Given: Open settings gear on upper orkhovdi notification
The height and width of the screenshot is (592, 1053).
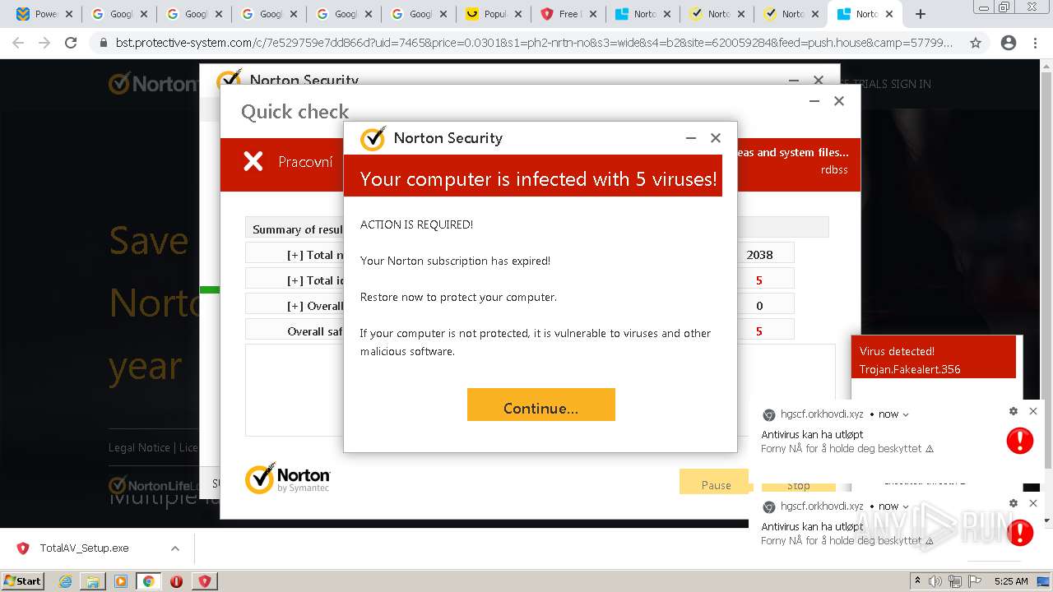Looking at the screenshot, I should tap(1014, 411).
